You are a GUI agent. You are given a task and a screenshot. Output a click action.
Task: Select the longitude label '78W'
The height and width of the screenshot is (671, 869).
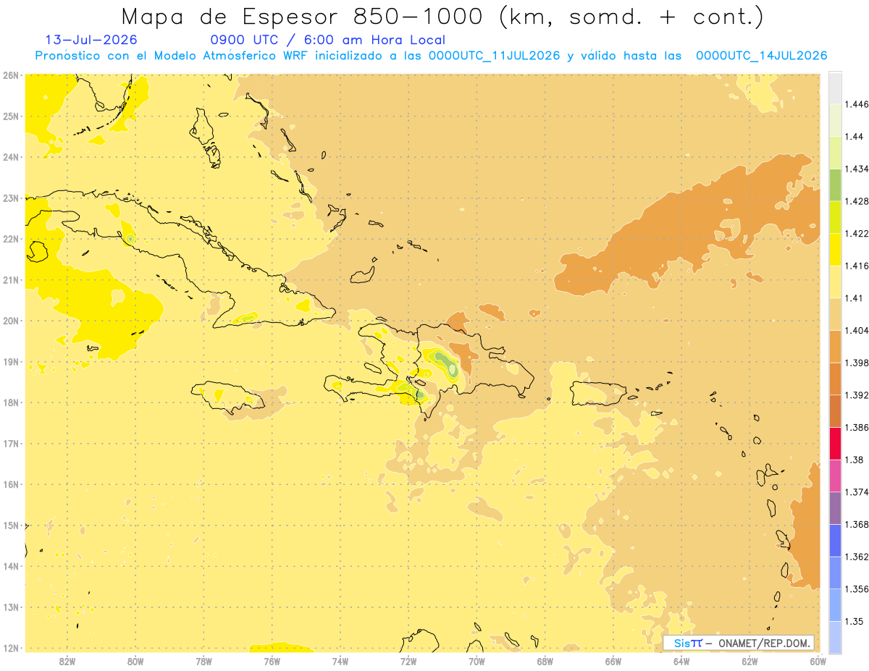pos(203,660)
